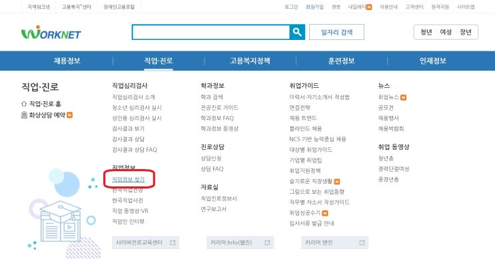Open the 원격지원 link

pos(440,7)
